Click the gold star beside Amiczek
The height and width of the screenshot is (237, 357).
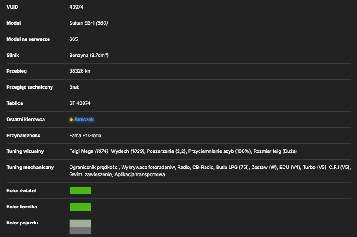71,120
